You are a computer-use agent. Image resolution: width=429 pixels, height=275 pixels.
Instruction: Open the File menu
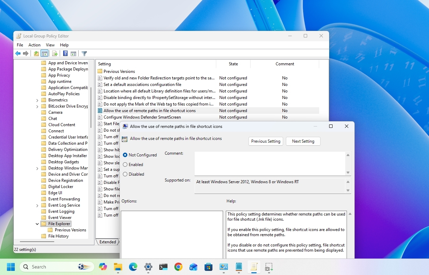(x=20, y=45)
